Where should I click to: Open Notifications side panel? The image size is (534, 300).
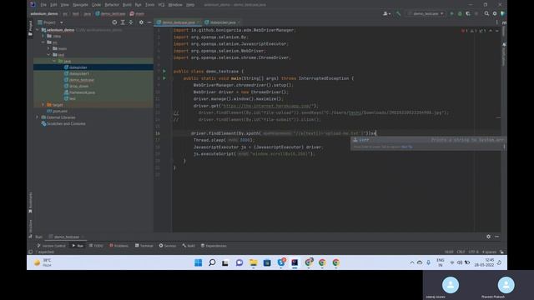click(x=504, y=54)
